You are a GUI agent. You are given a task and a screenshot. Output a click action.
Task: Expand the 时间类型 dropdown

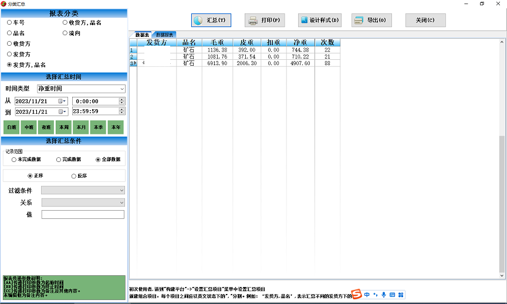point(121,89)
